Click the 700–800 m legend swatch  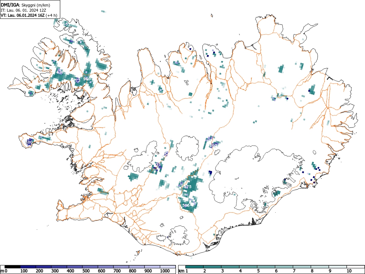tap(121, 267)
